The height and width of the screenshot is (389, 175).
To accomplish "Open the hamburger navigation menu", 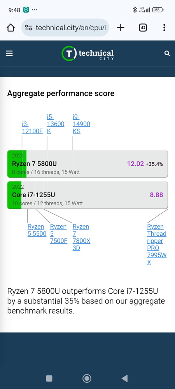I will pyautogui.click(x=9, y=53).
